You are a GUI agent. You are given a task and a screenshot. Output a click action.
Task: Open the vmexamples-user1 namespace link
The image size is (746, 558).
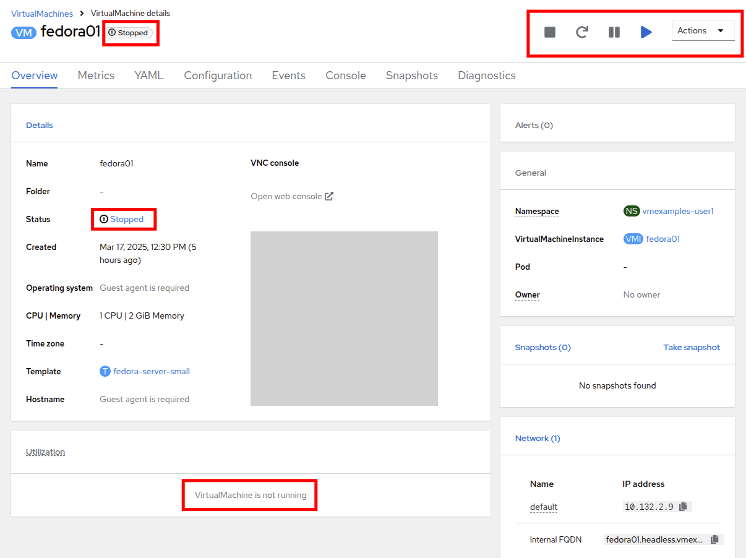click(x=678, y=211)
